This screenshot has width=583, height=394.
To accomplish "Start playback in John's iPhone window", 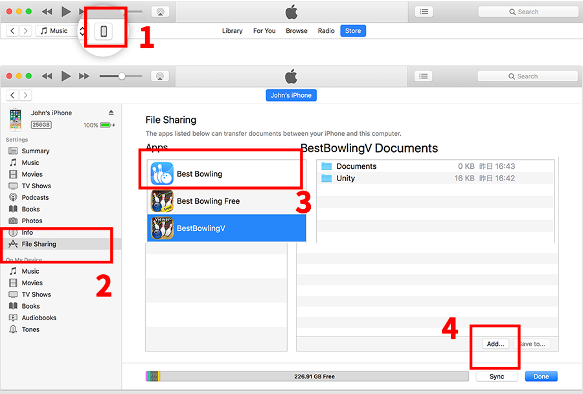I will pyautogui.click(x=66, y=76).
